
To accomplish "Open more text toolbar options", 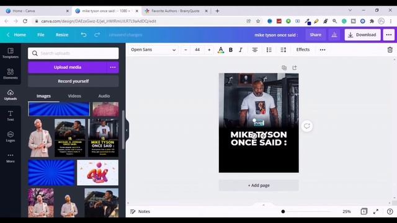I will [323, 50].
